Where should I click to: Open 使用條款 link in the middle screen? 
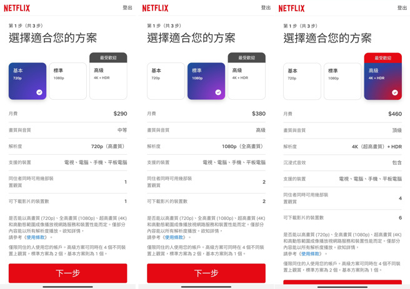tap(175, 237)
